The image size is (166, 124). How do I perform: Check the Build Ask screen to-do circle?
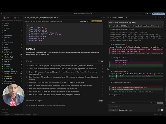[x=27, y=86]
